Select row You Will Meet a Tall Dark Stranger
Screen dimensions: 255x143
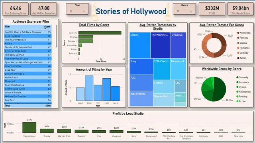(x=27, y=32)
